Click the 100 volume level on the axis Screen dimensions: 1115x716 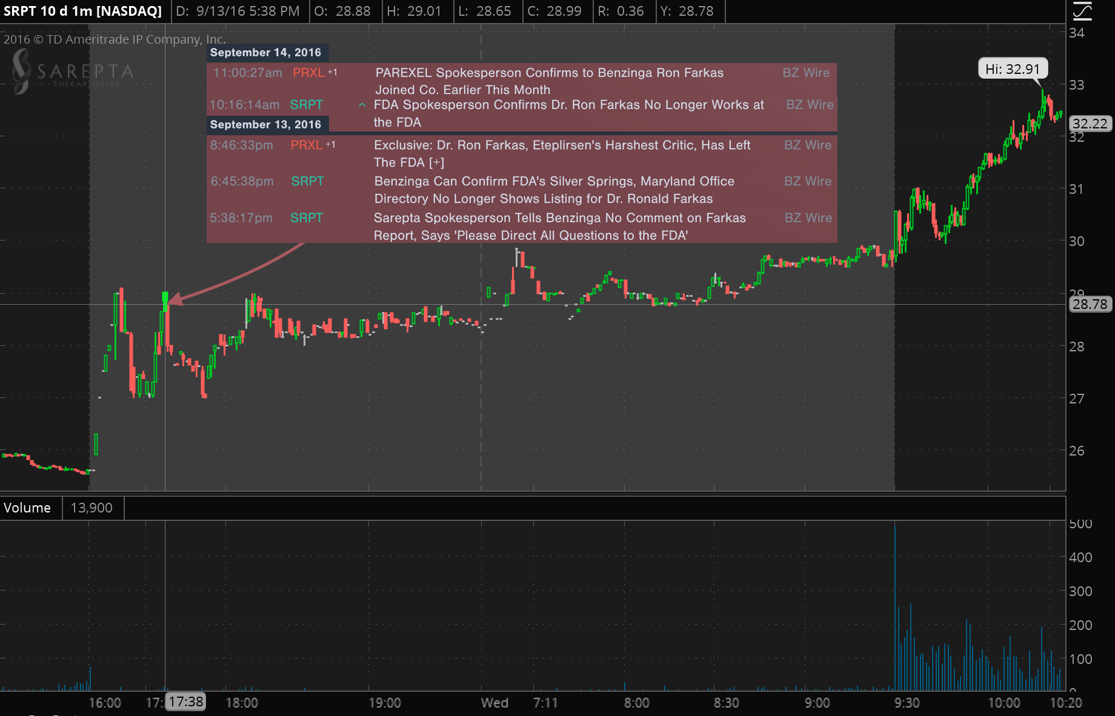tap(1080, 659)
